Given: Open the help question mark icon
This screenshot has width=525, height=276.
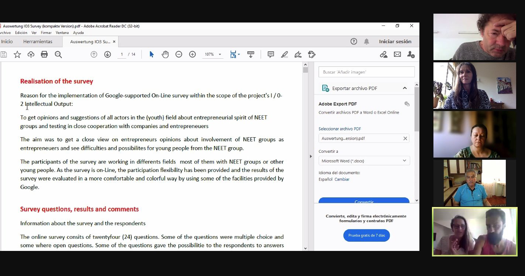Looking at the screenshot, I should coord(354,41).
